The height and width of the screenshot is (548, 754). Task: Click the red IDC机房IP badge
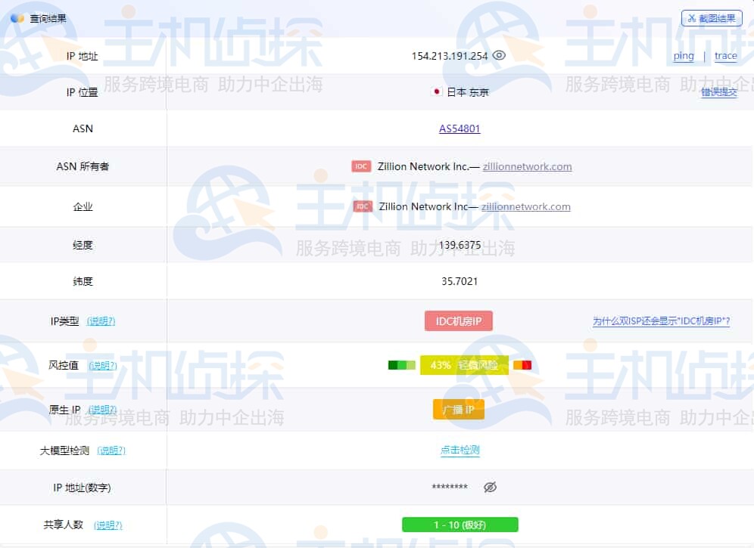(458, 320)
